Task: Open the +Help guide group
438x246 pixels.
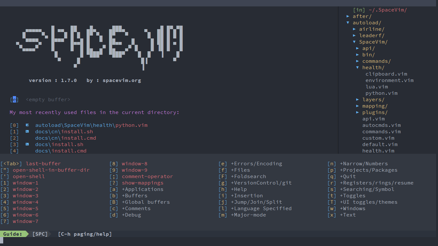Action: click(x=239, y=189)
